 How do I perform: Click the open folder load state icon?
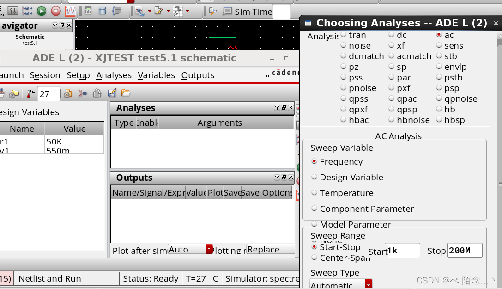126,93
